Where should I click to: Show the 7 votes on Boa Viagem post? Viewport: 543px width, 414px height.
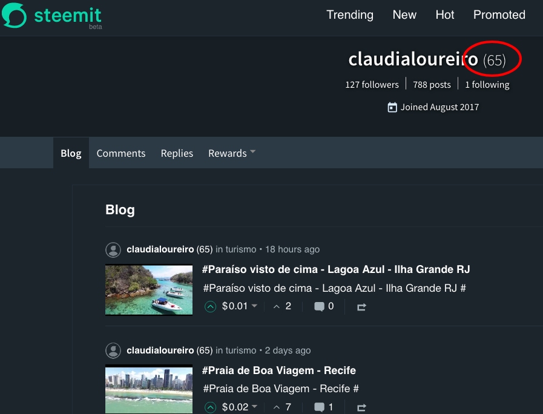click(282, 407)
